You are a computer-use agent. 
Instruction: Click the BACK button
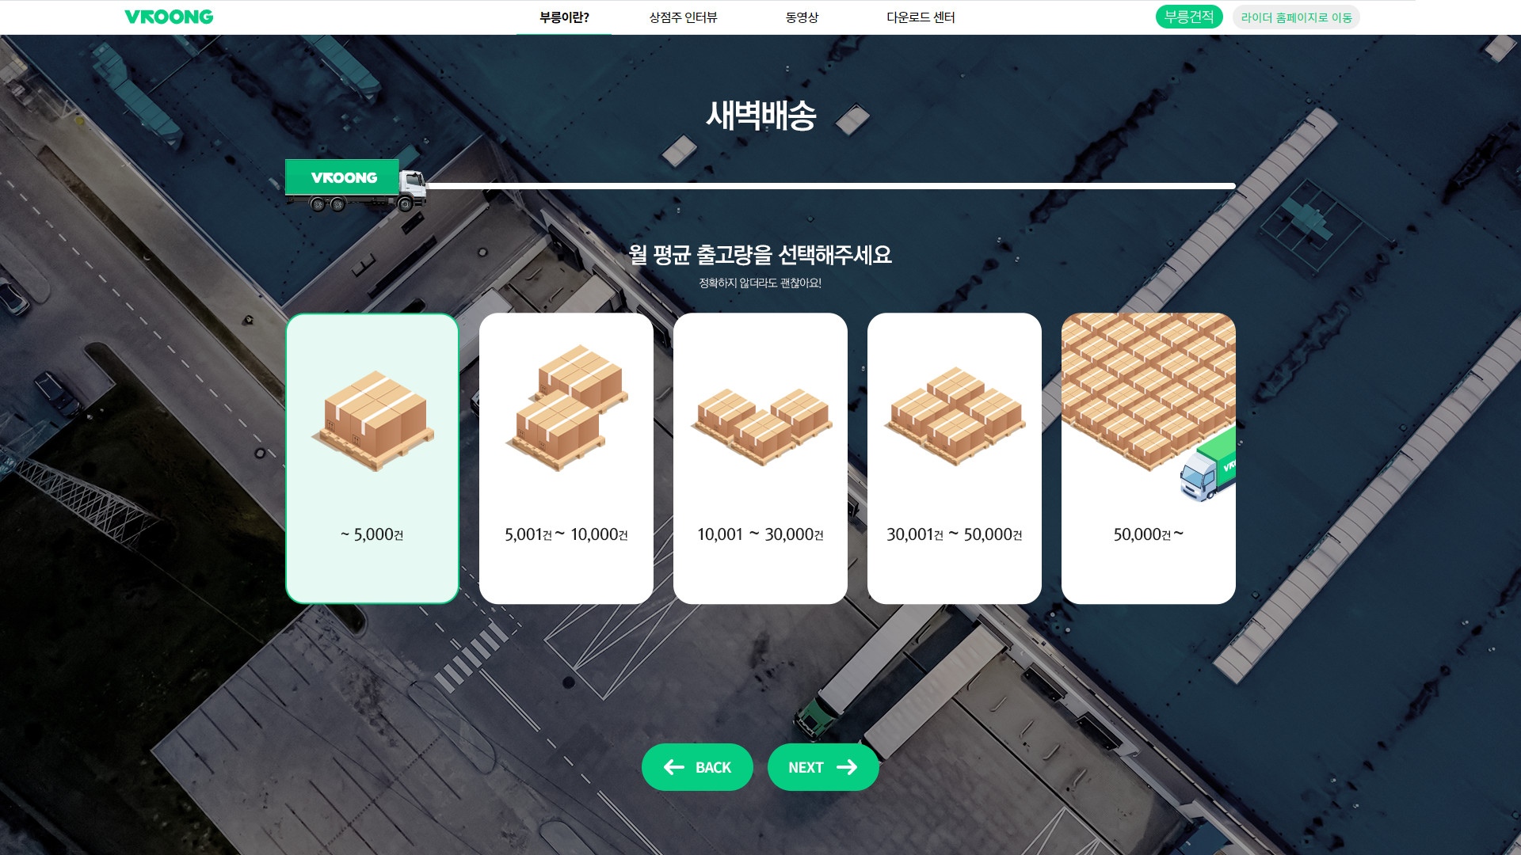(697, 767)
